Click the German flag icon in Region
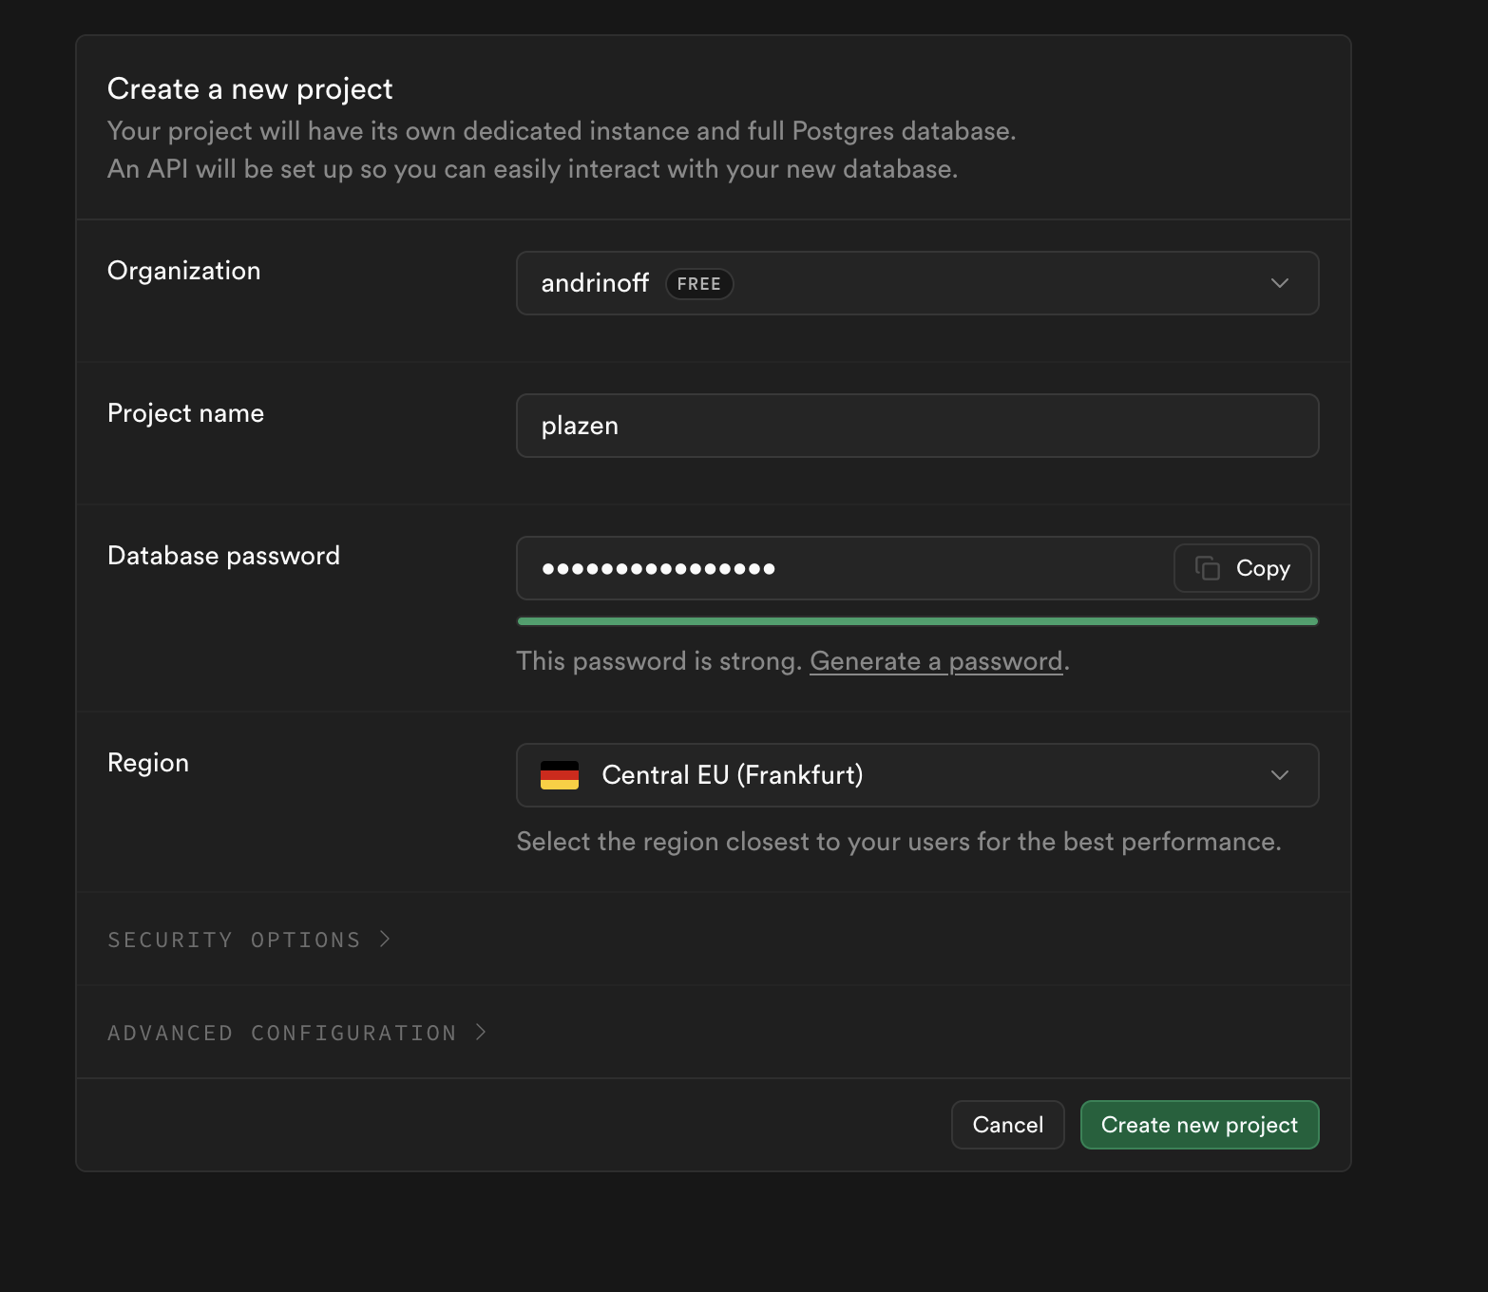Image resolution: width=1488 pixels, height=1292 pixels. pos(560,775)
